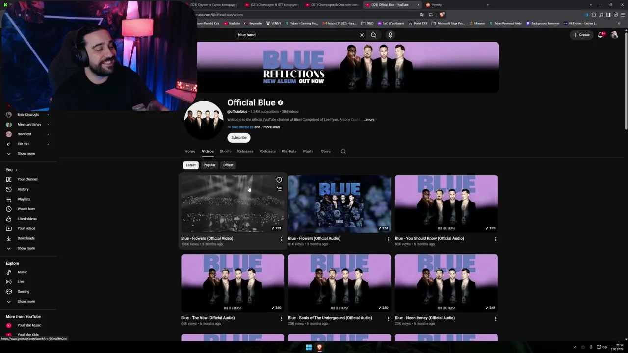Open more options for Blue - Flowers (Official Video)

point(281,239)
